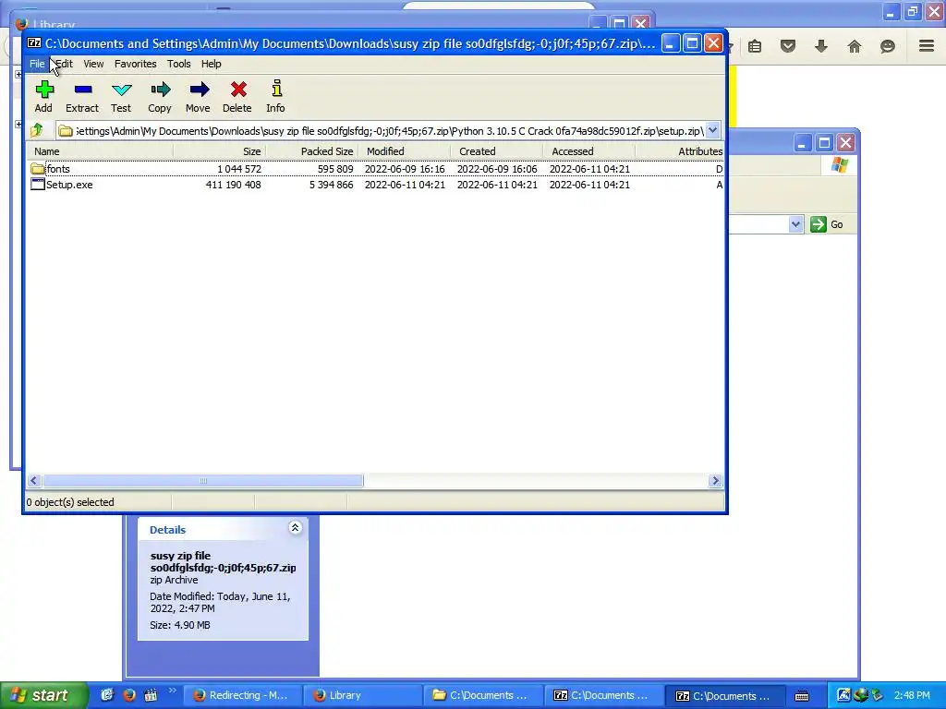Image resolution: width=946 pixels, height=709 pixels.
Task: Switch to the Explorer folder taskbar button
Action: [x=484, y=696]
